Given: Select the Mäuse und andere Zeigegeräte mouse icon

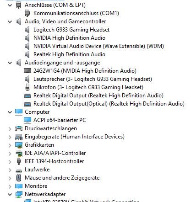Looking at the screenshot, I should tap(19, 178).
